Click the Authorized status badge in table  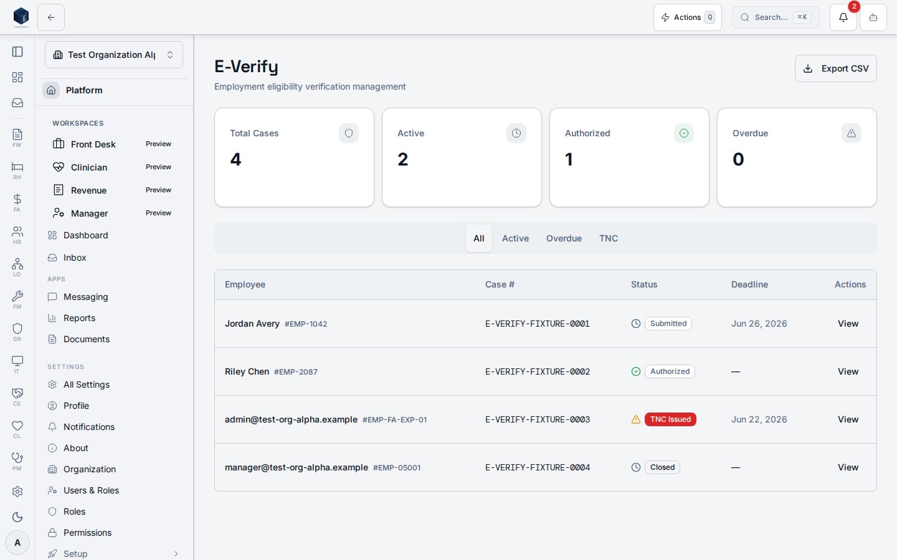click(x=670, y=371)
